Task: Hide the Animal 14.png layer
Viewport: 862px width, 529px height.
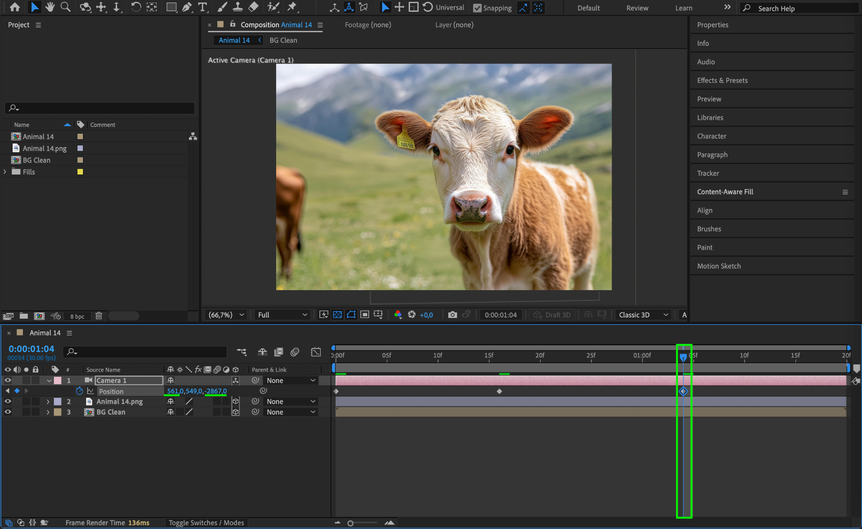Action: 8,402
